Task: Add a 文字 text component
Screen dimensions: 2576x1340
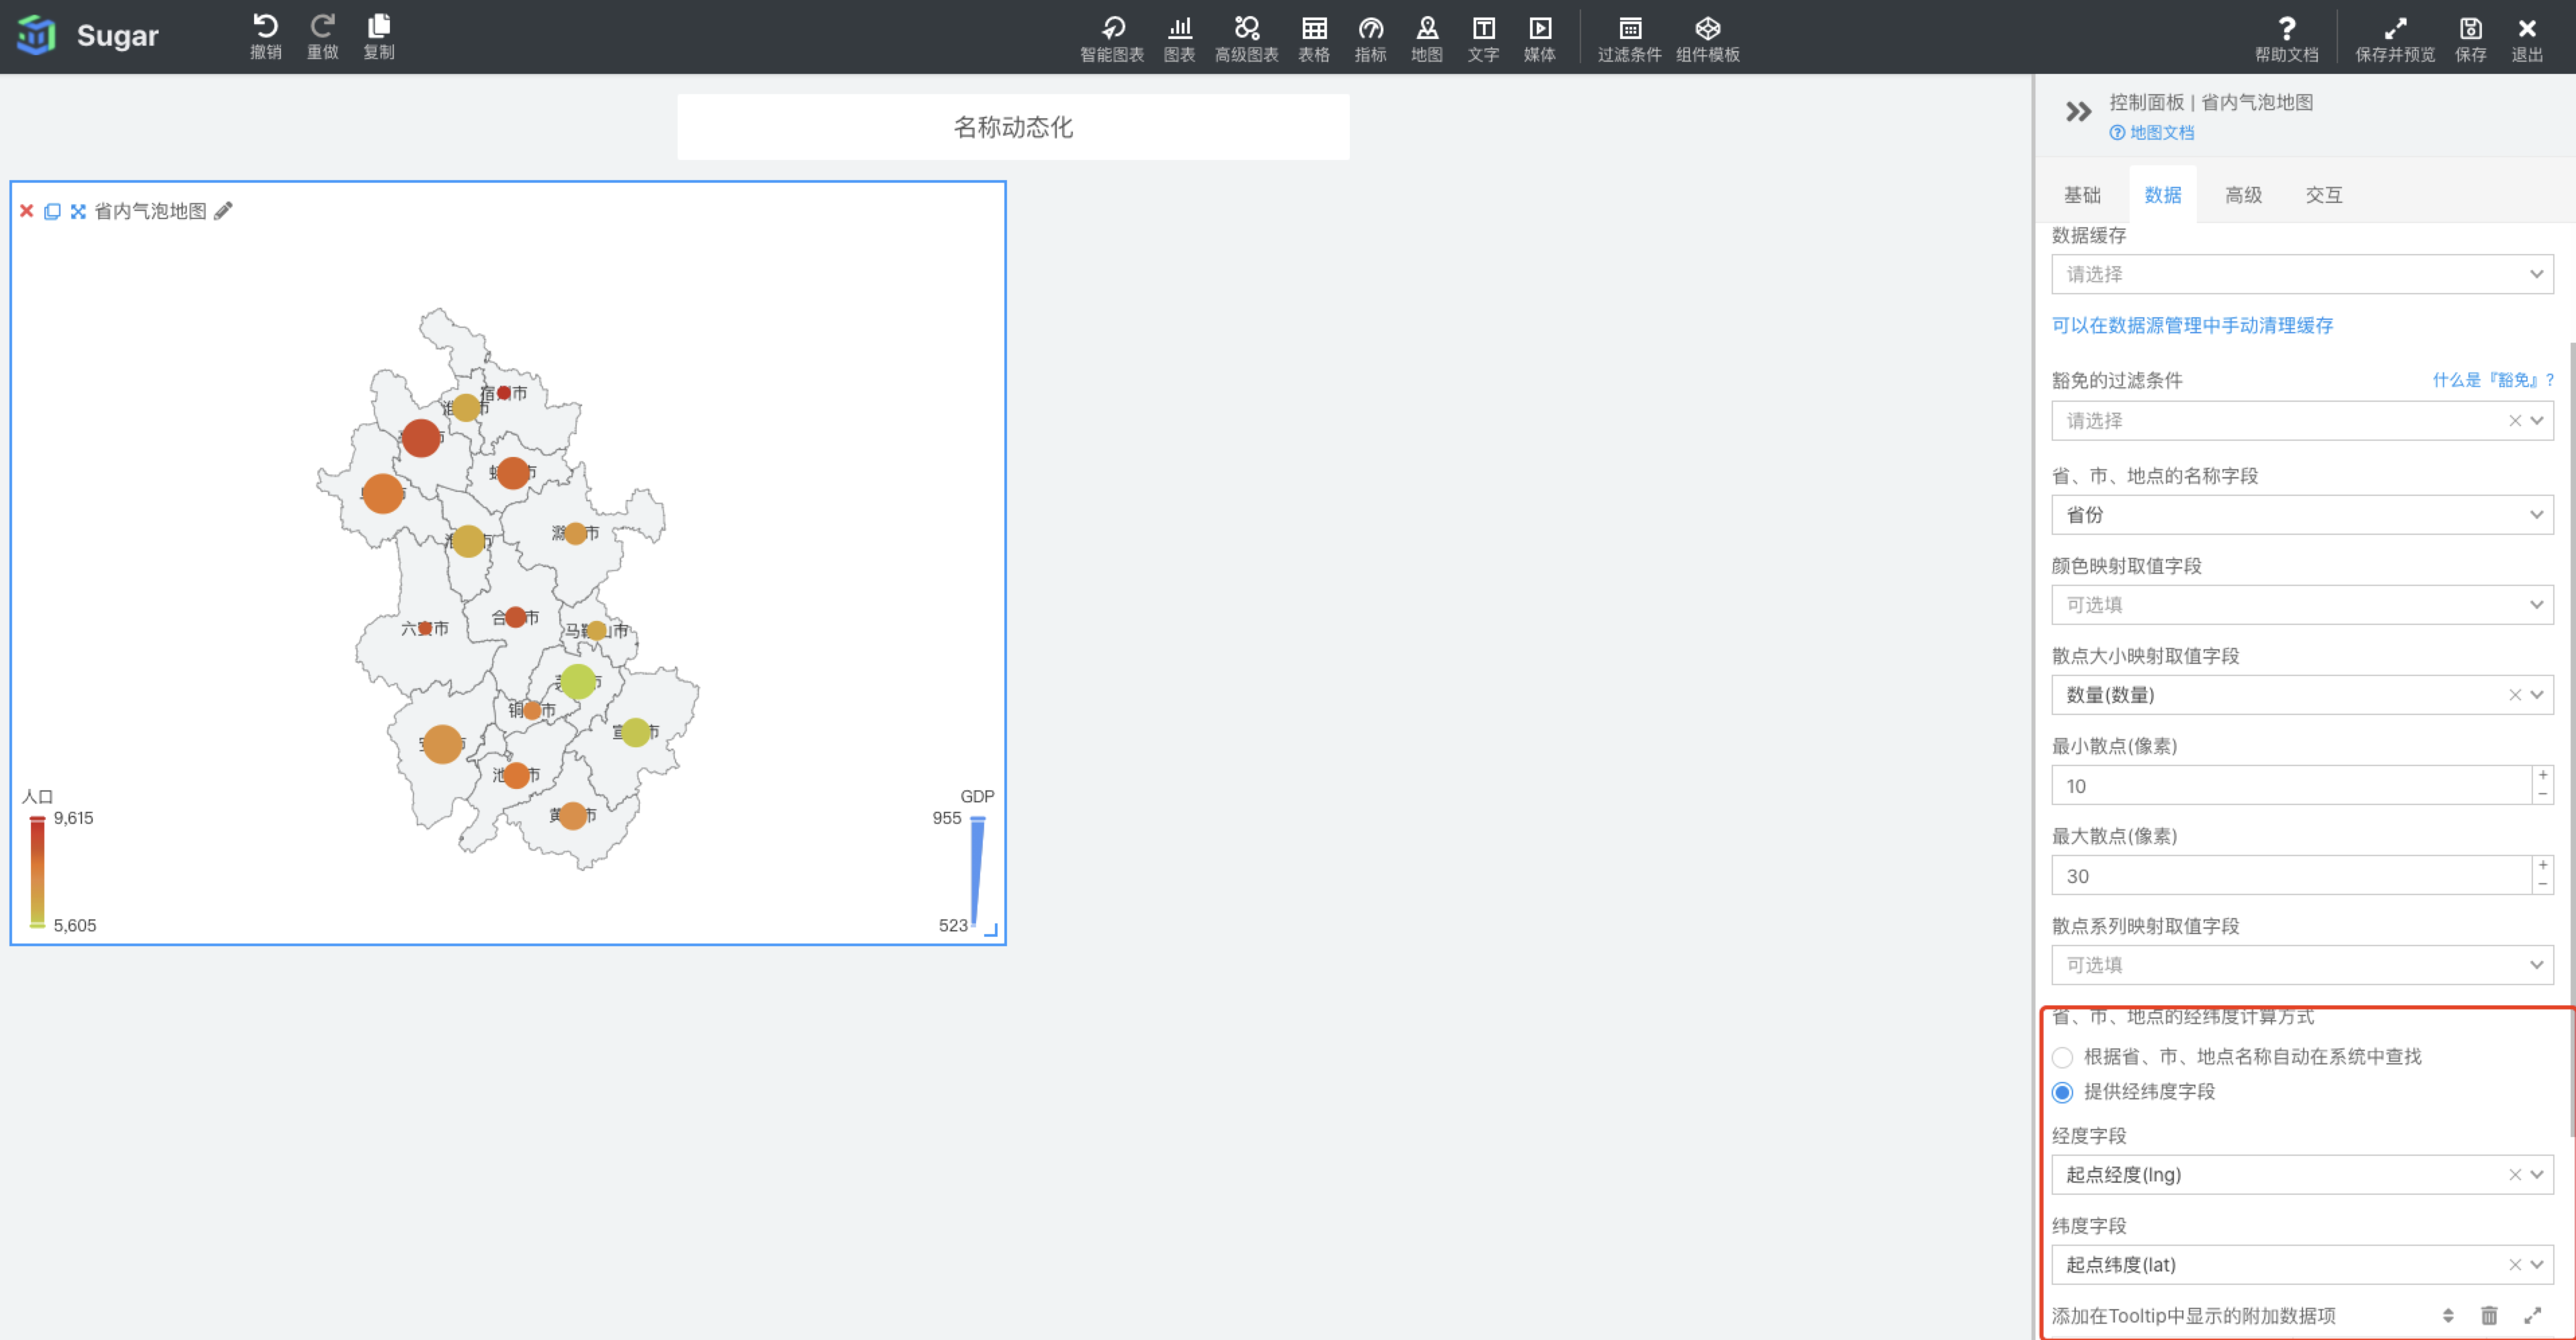Action: 1483,39
